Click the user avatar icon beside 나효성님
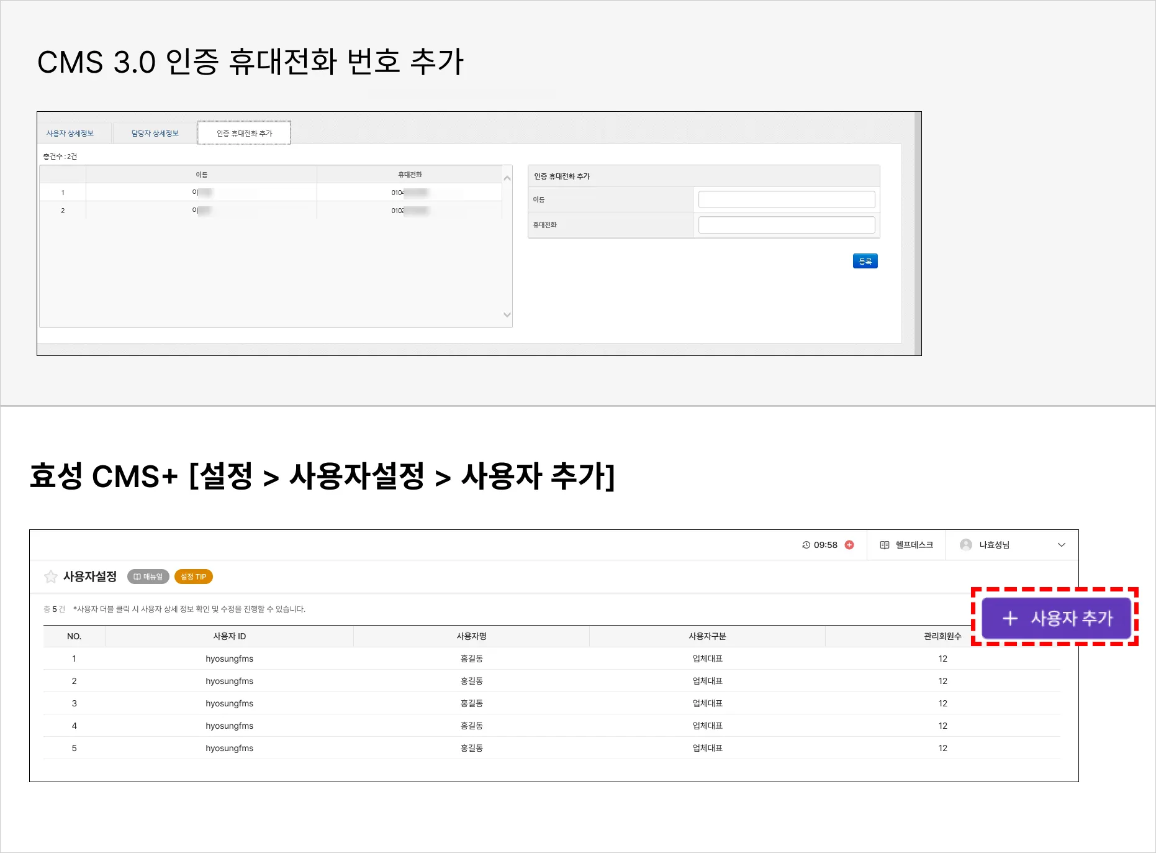Screen dimensions: 1156x853 tap(965, 545)
